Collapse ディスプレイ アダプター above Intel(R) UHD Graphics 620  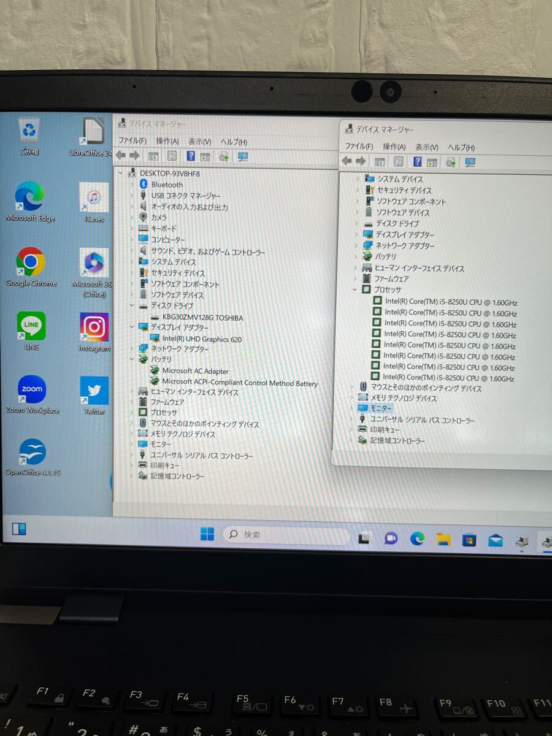tap(132, 328)
